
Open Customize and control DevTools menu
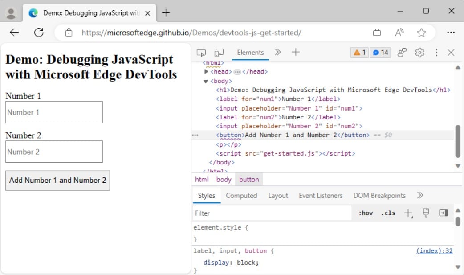436,53
